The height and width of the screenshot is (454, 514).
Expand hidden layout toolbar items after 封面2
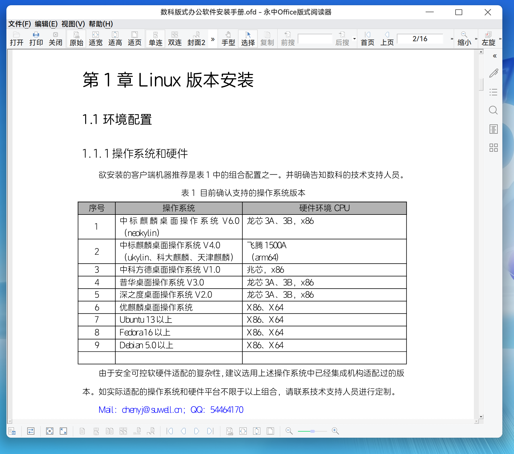(213, 39)
